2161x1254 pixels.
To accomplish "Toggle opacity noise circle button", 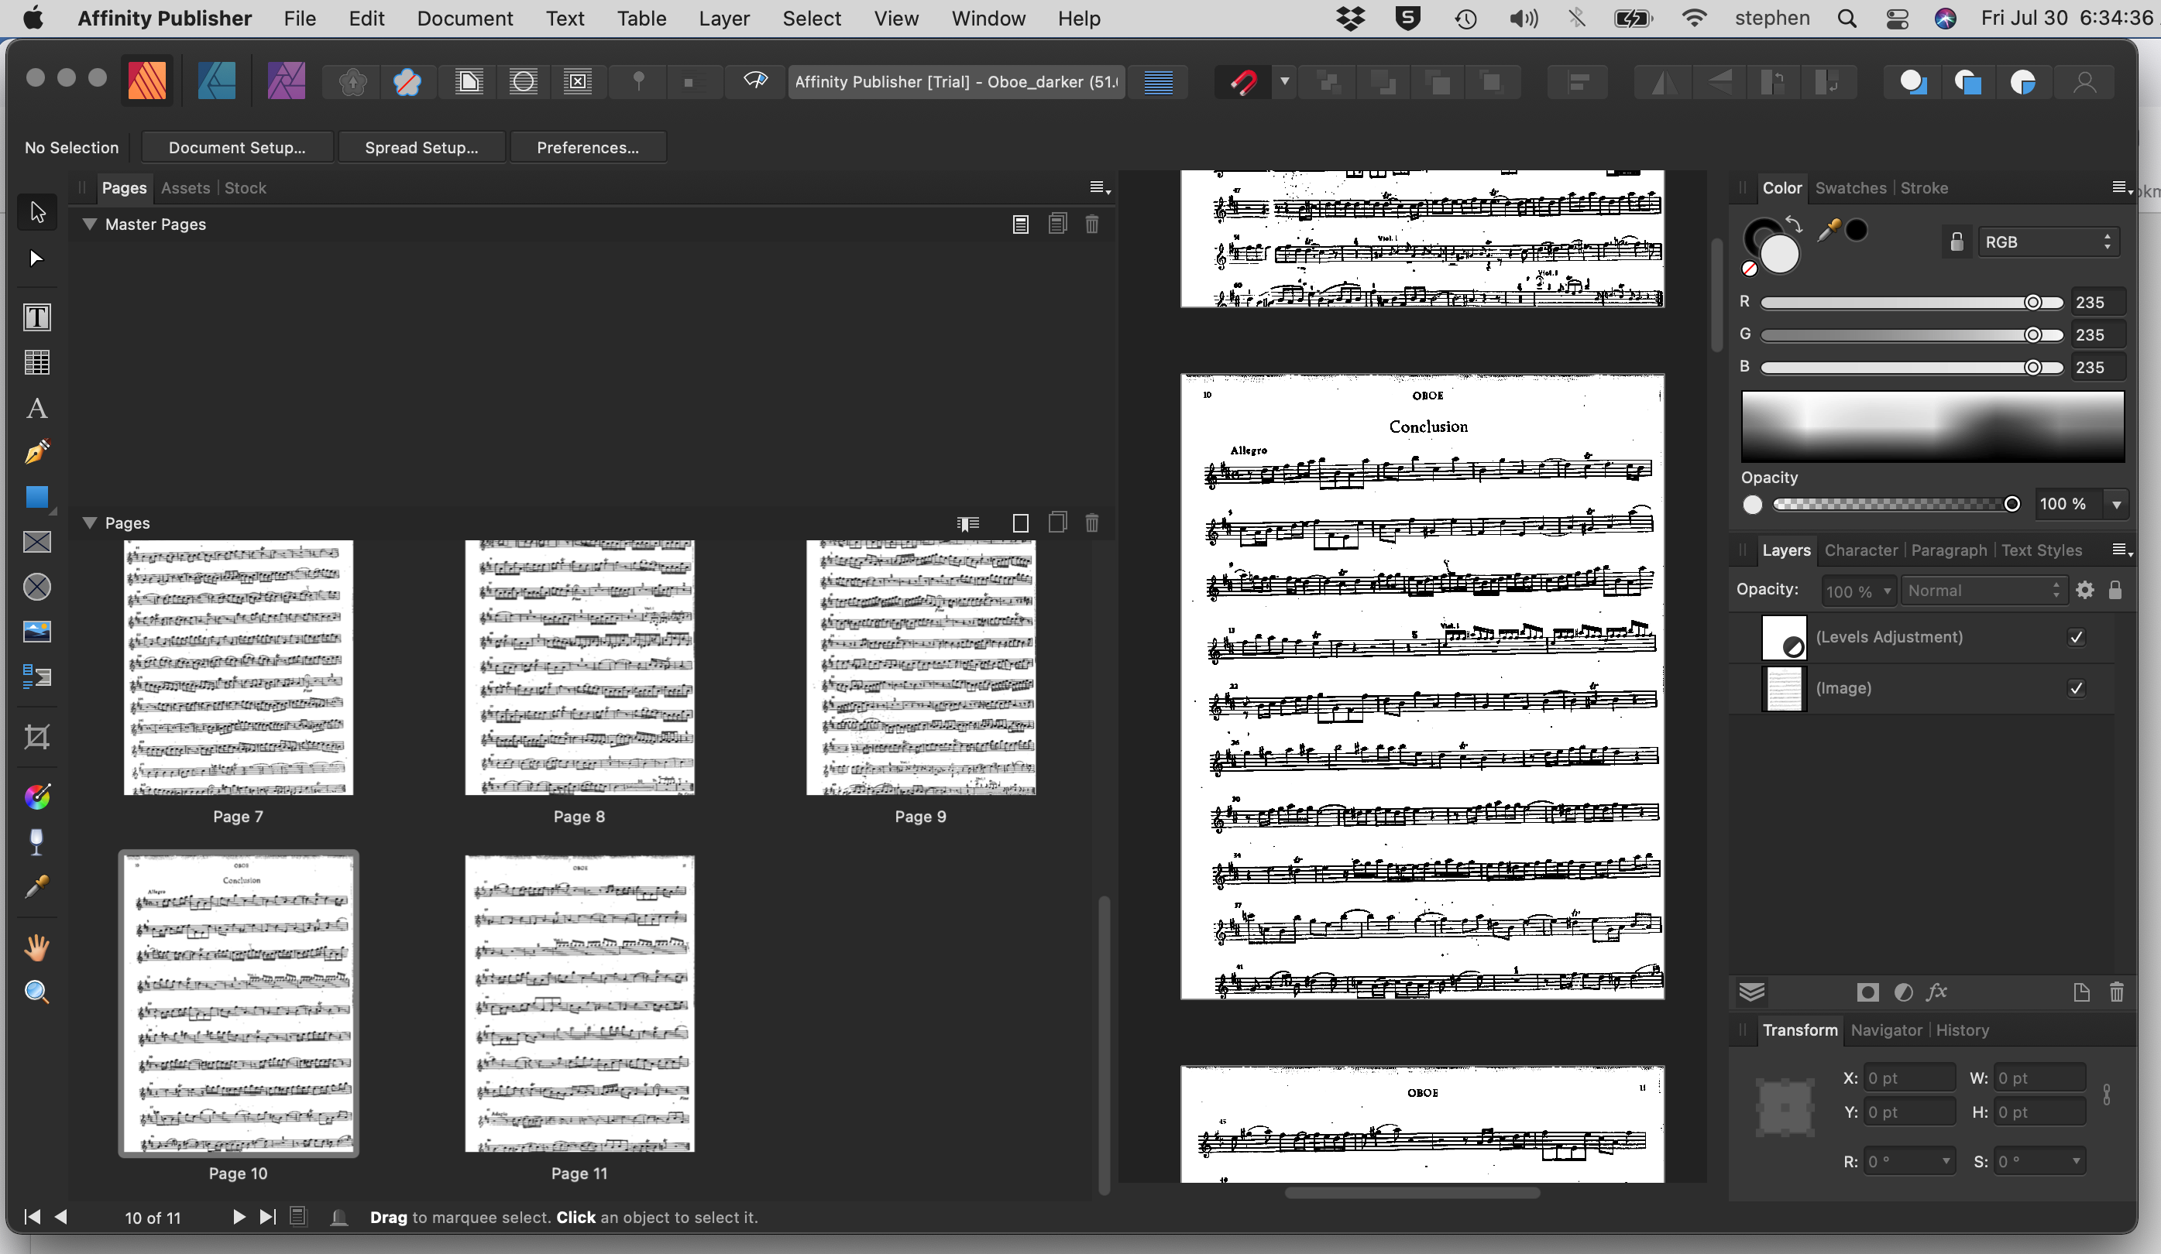I will tap(1752, 505).
